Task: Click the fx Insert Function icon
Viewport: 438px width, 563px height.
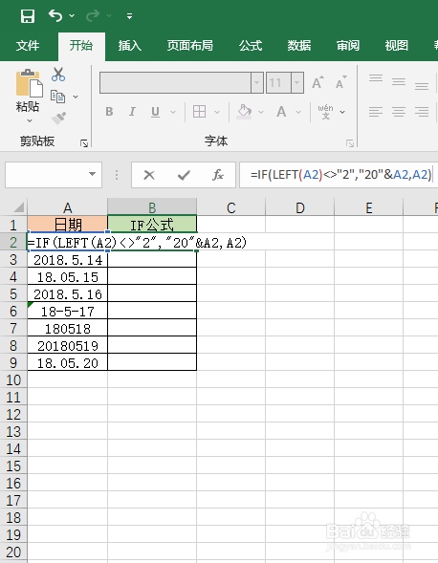Action: point(218,175)
